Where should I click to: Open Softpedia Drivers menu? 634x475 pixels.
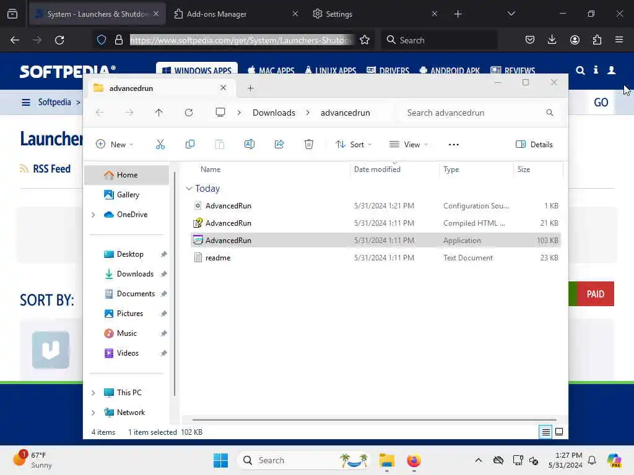[x=388, y=71]
